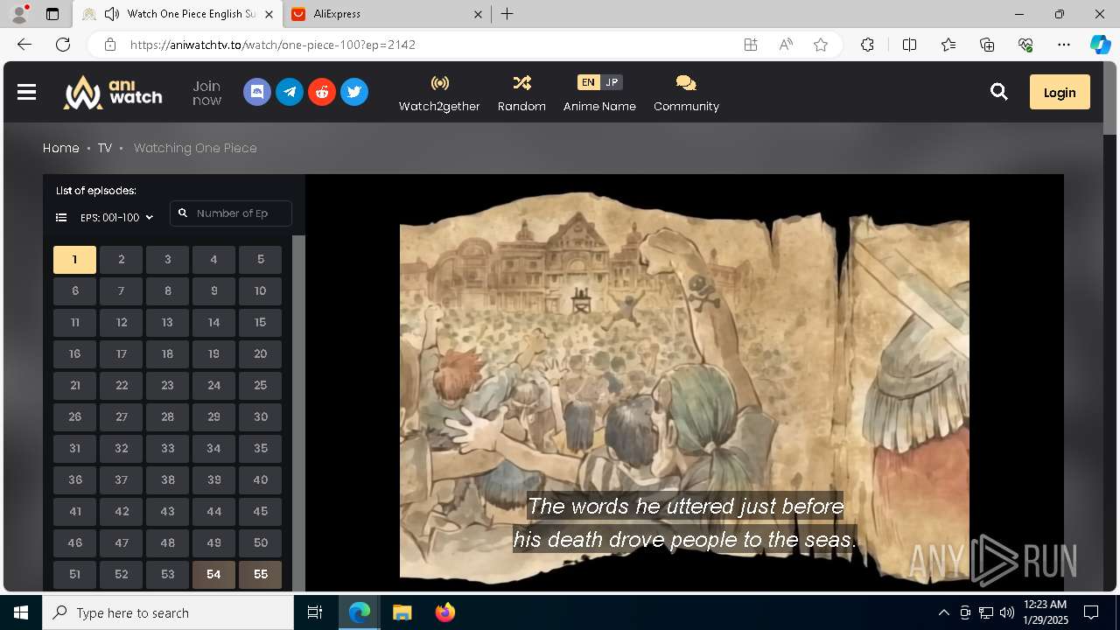This screenshot has height=630, width=1120.
Task: Open Task View
Action: 315,612
